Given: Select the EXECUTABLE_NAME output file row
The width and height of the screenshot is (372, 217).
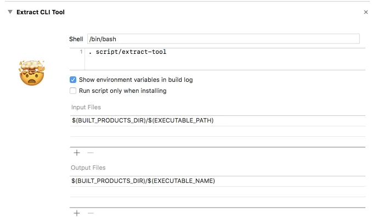Looking at the screenshot, I should [217, 181].
